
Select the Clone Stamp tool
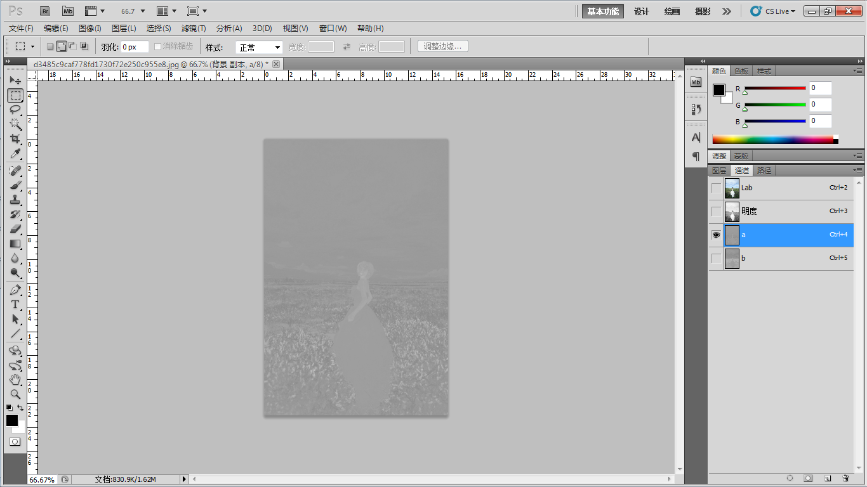point(15,200)
